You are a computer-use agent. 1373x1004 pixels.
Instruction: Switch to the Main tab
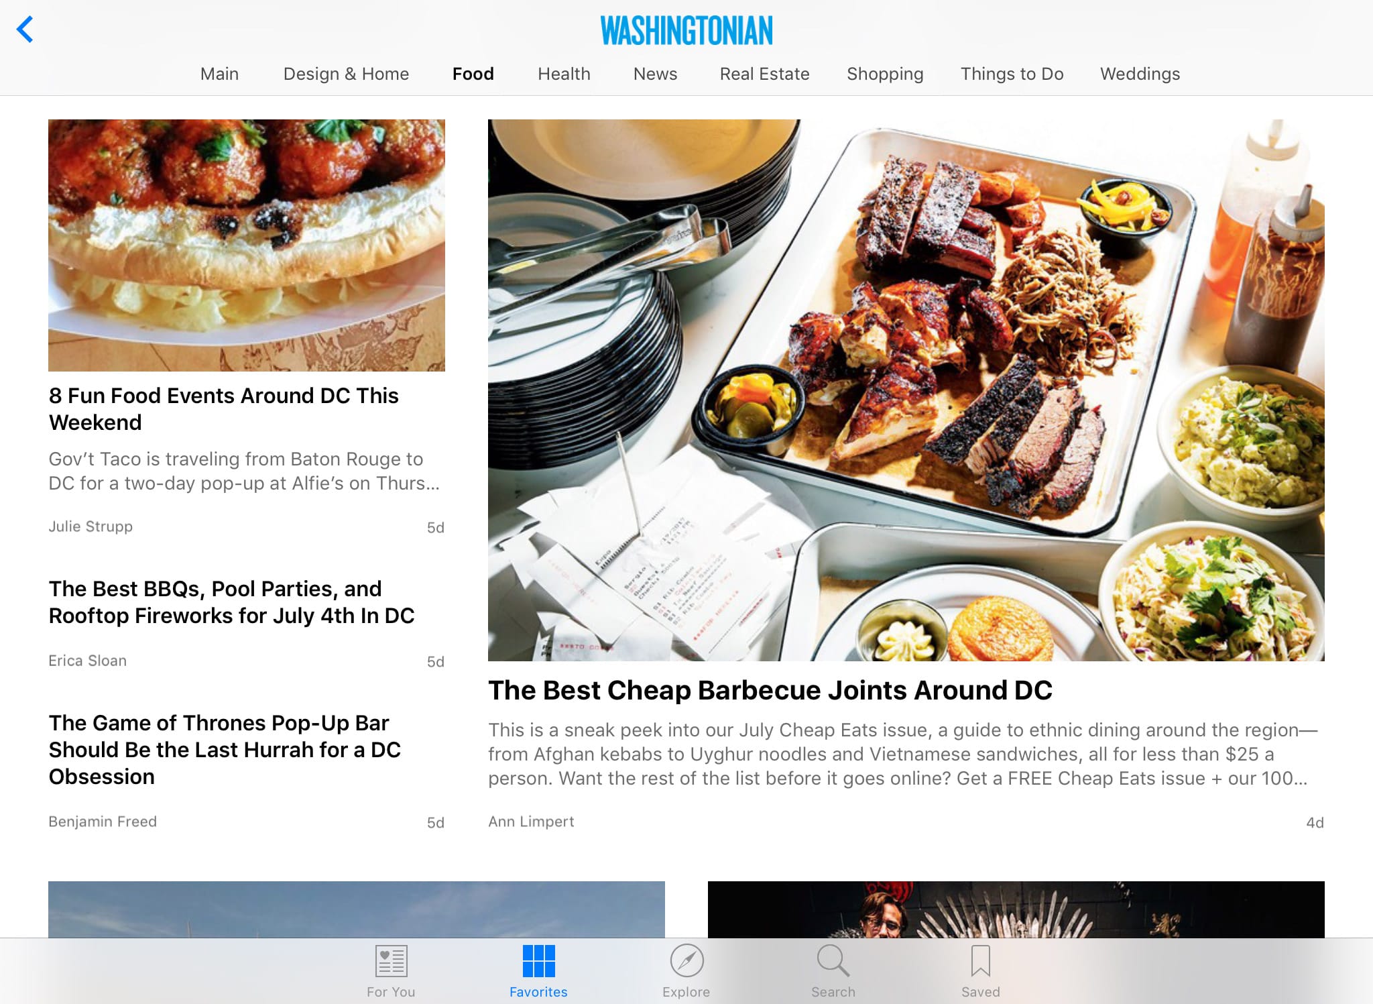(x=219, y=74)
